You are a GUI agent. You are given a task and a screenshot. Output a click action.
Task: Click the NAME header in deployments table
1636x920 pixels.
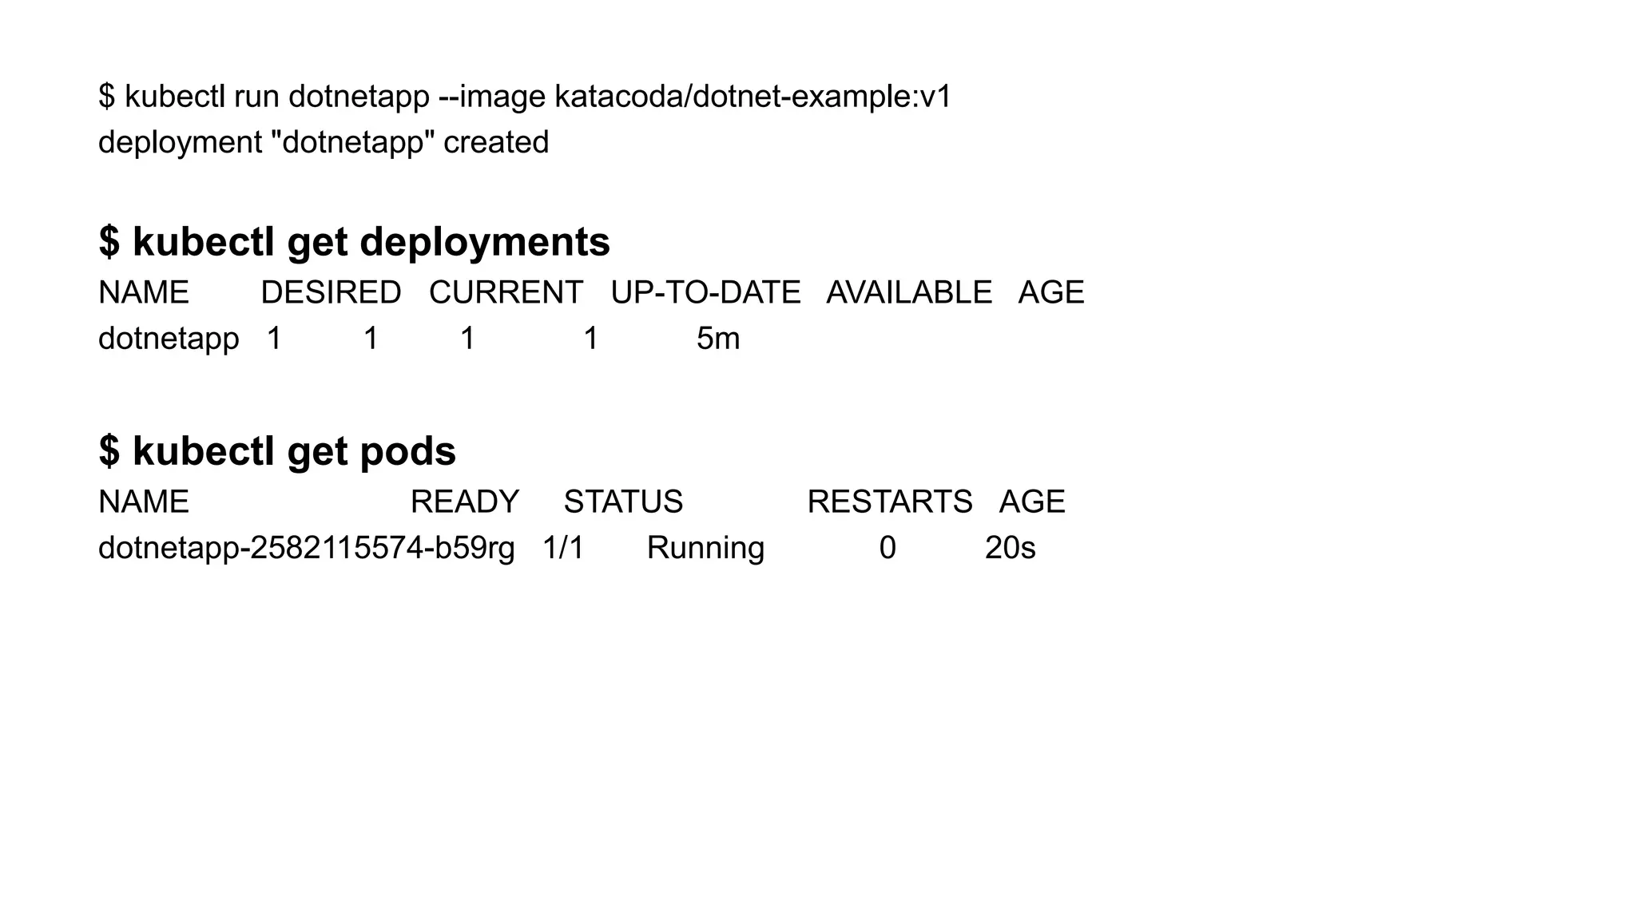pos(144,293)
